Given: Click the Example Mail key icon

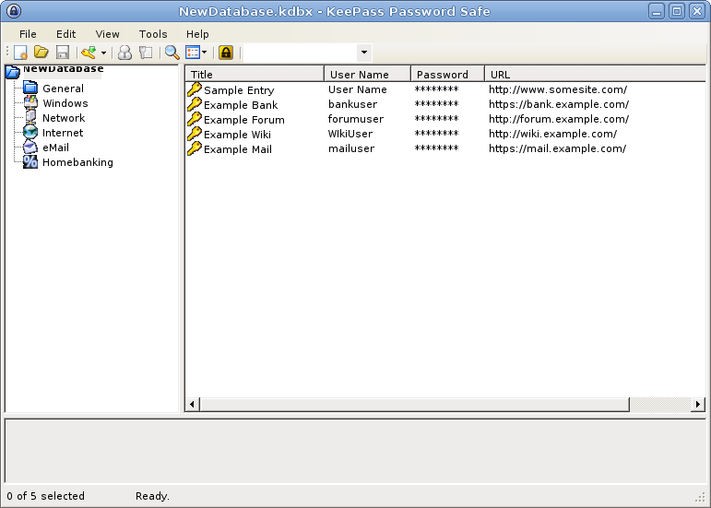Looking at the screenshot, I should 194,148.
